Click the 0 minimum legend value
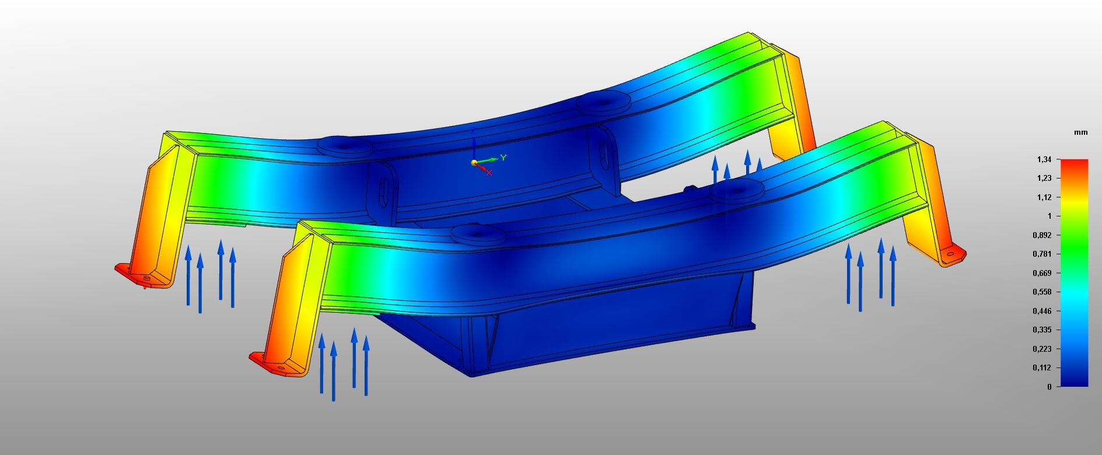Viewport: 1102px width, 455px height. [1049, 386]
